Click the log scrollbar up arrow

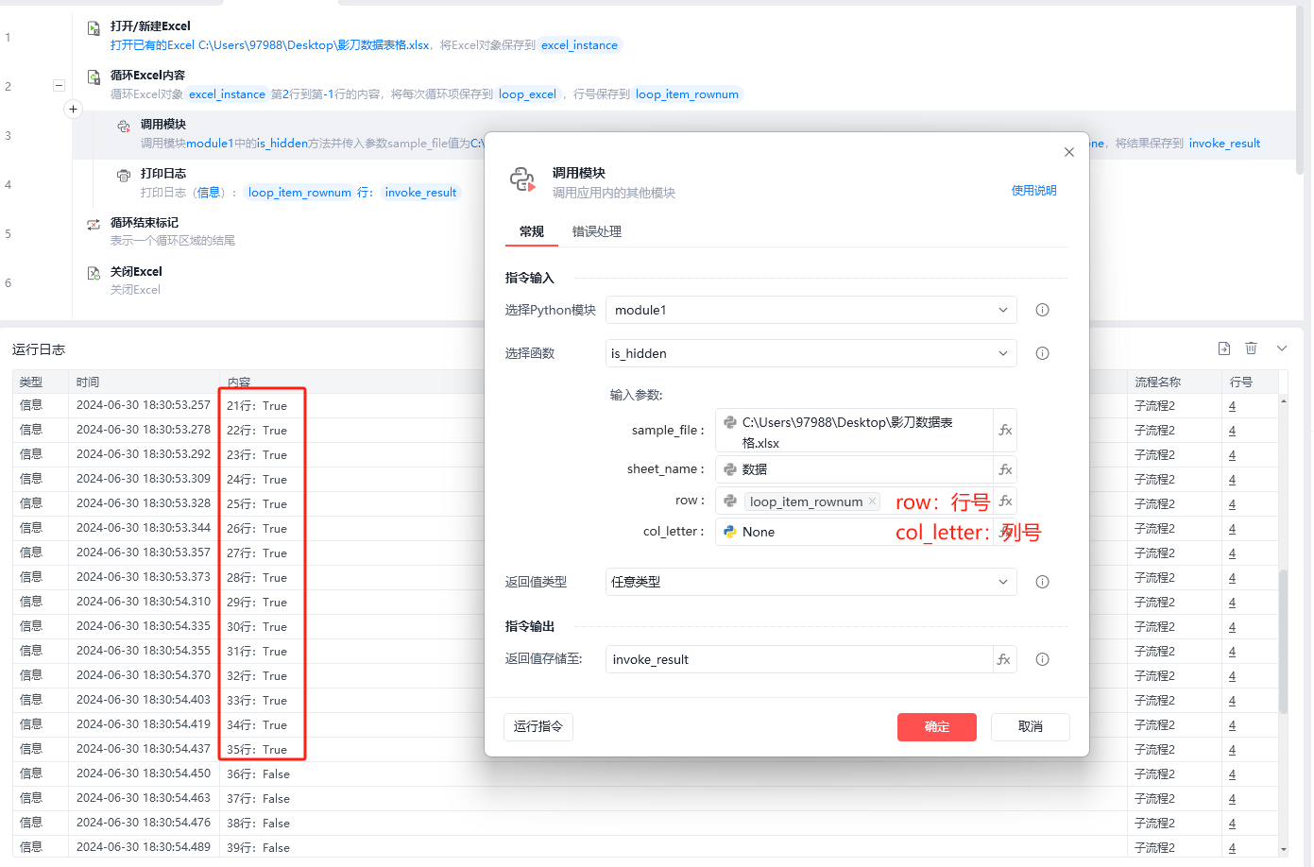tap(1283, 400)
